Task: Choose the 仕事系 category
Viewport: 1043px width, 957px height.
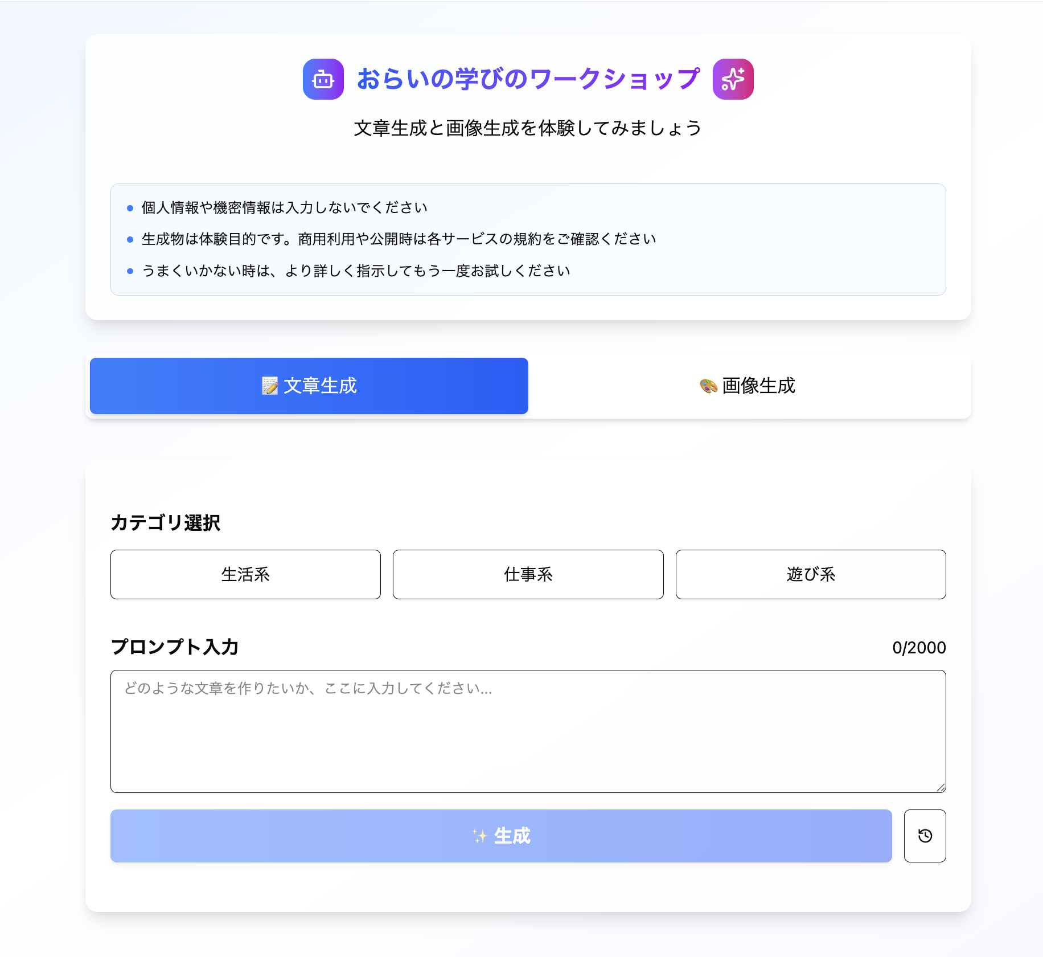Action: point(528,575)
